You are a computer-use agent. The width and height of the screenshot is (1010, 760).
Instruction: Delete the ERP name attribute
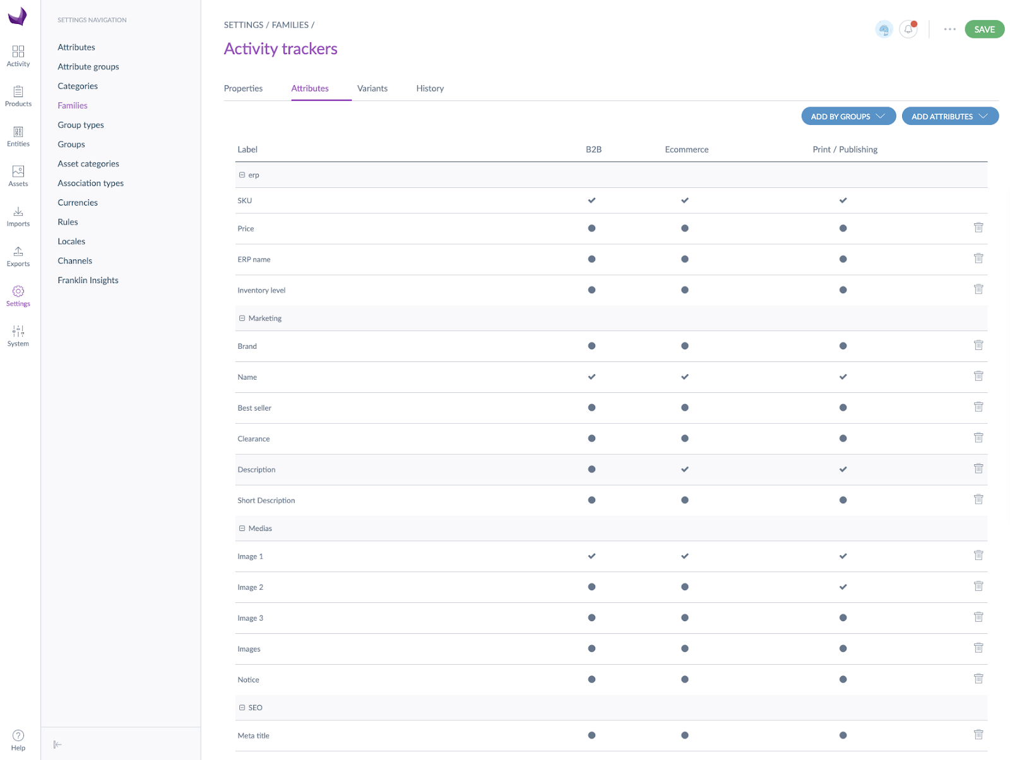point(978,258)
